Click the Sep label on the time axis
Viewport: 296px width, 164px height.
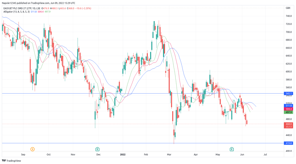[x=23, y=154]
